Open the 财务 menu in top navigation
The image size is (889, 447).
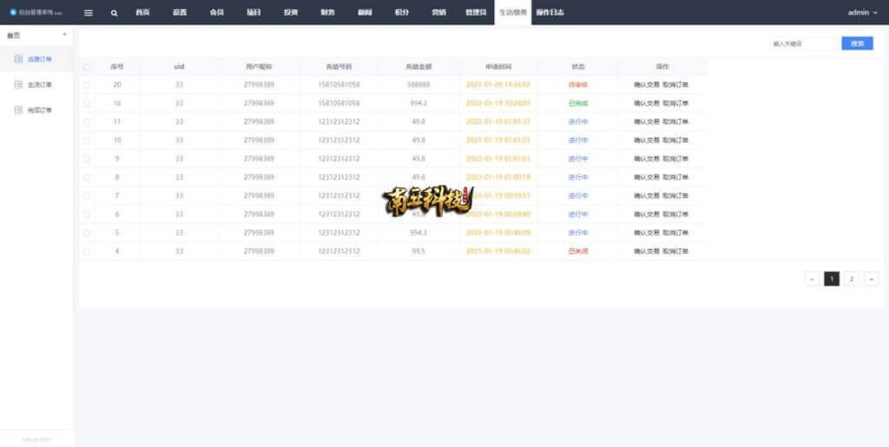327,13
